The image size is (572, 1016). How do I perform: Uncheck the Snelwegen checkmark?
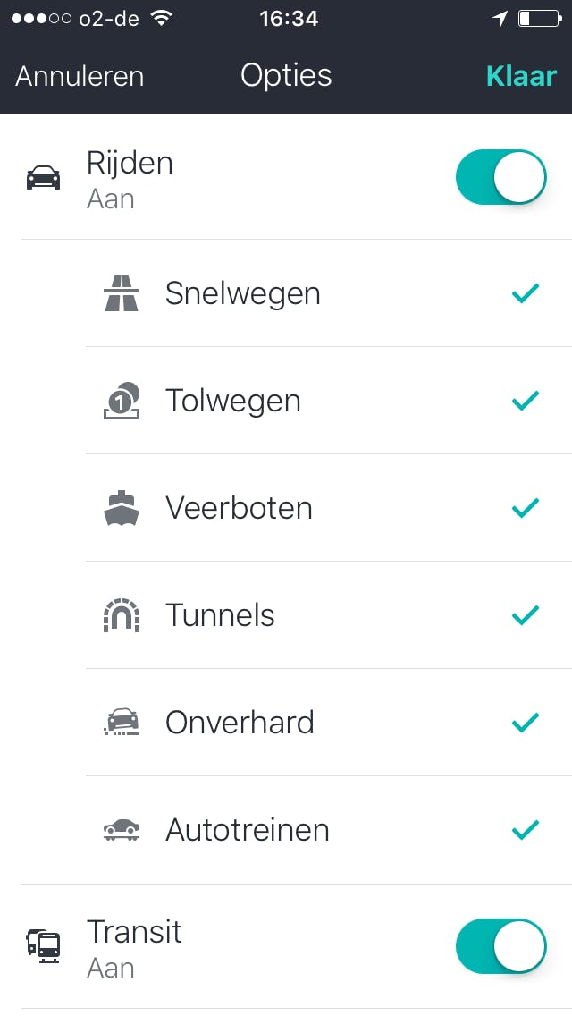coord(526,293)
